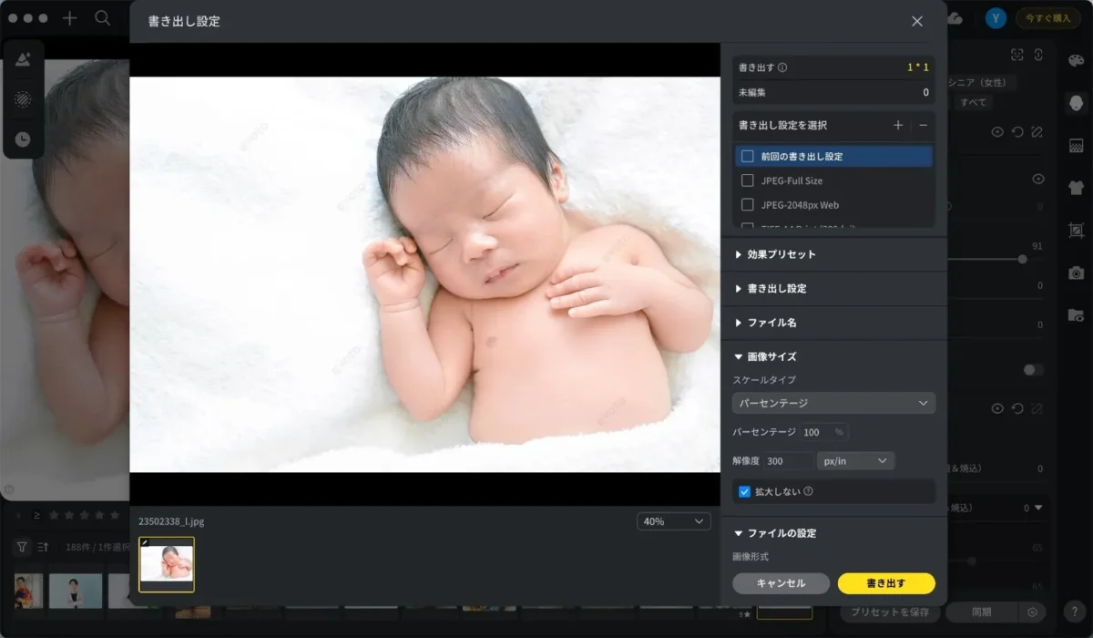Open the face retouch panel icon
Viewport: 1093px width, 638px height.
click(1076, 102)
